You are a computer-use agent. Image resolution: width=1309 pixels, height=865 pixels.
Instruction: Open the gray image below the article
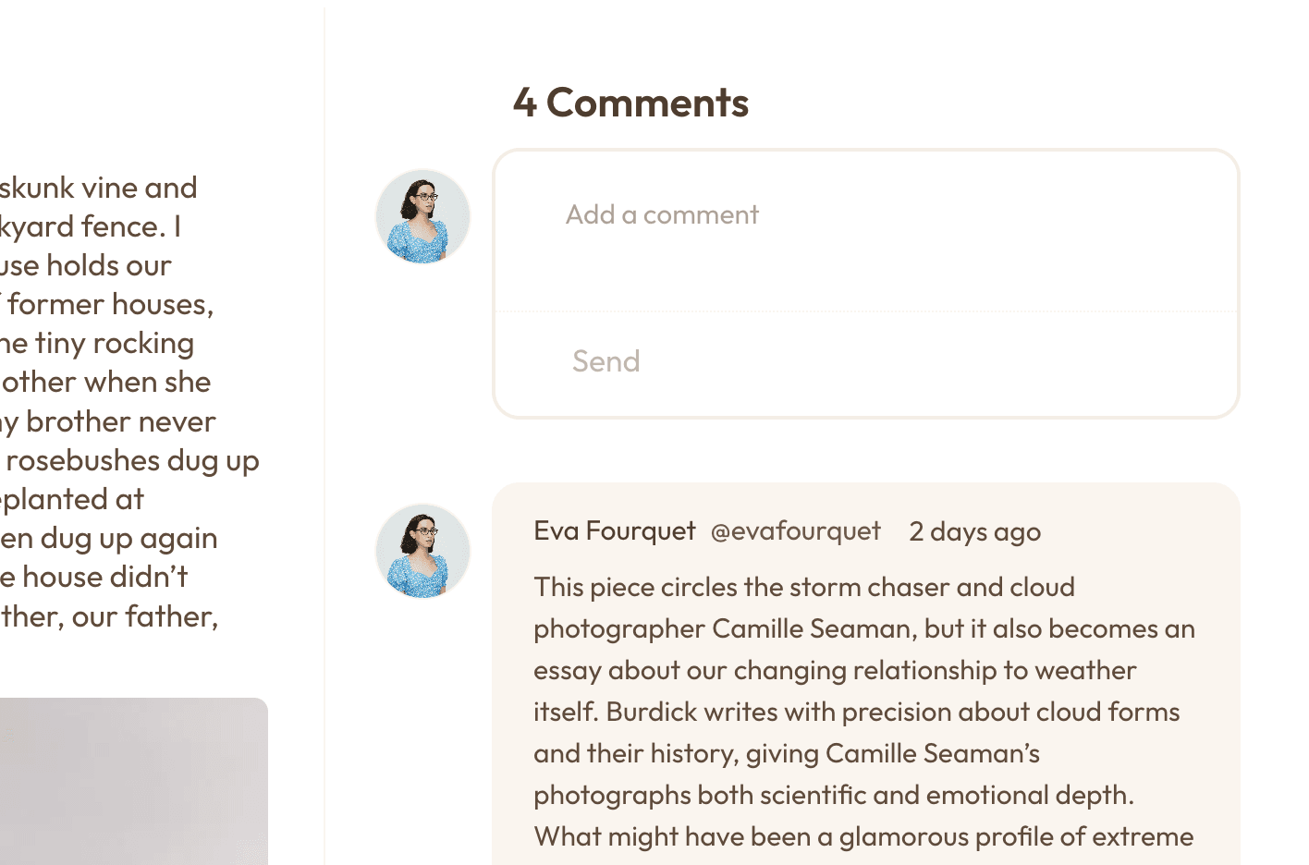coord(134,781)
